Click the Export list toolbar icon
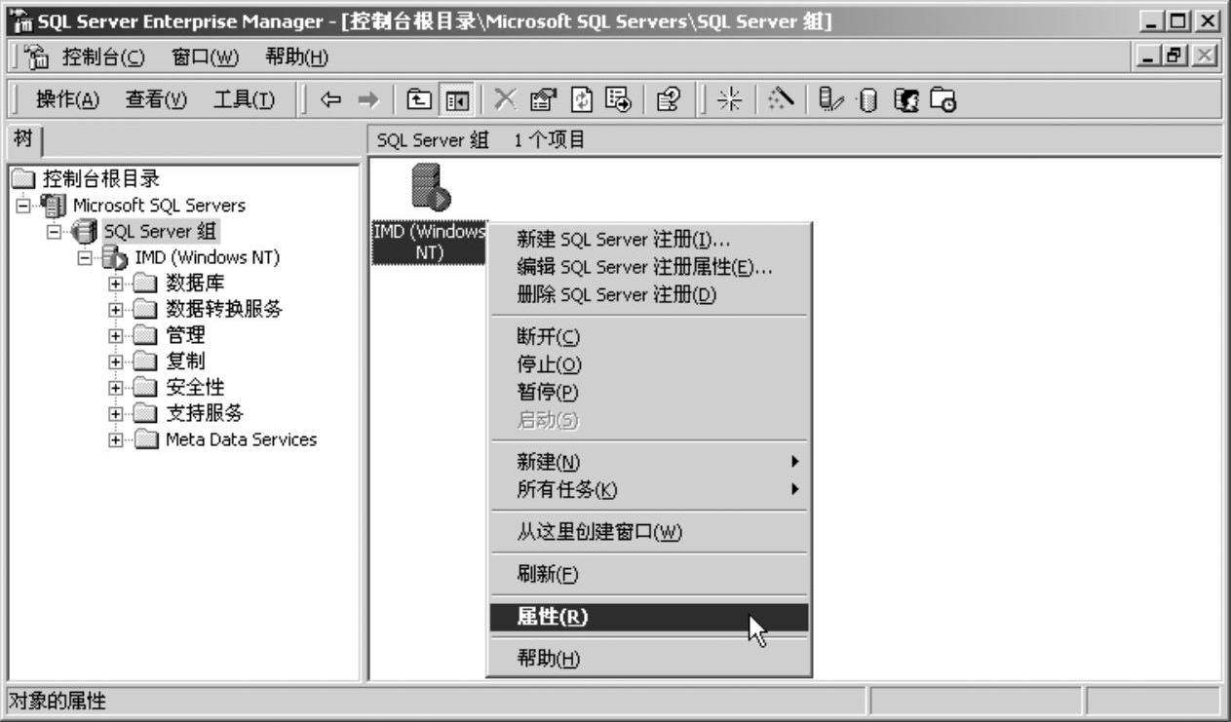1231x722 pixels. tap(617, 99)
